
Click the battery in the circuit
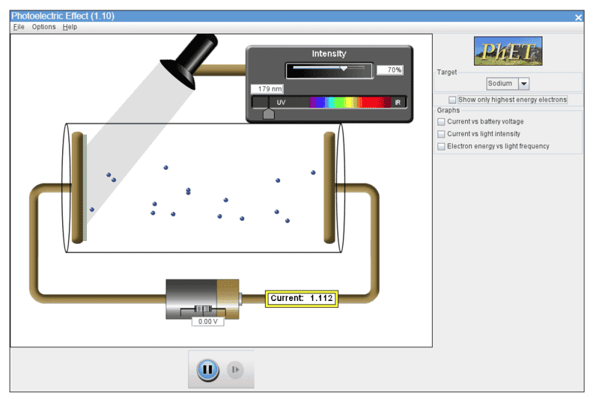click(x=202, y=298)
